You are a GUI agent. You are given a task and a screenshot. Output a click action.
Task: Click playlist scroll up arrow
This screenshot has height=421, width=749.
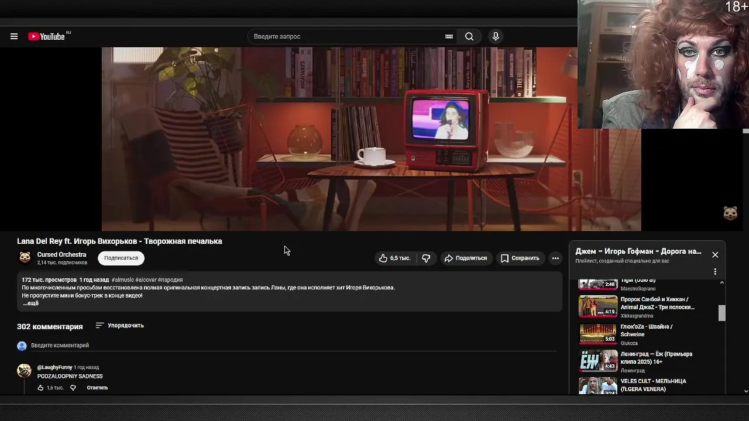point(721,282)
